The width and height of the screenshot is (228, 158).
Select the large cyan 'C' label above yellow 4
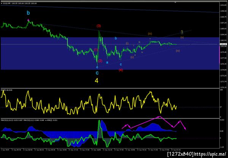(x=97, y=73)
